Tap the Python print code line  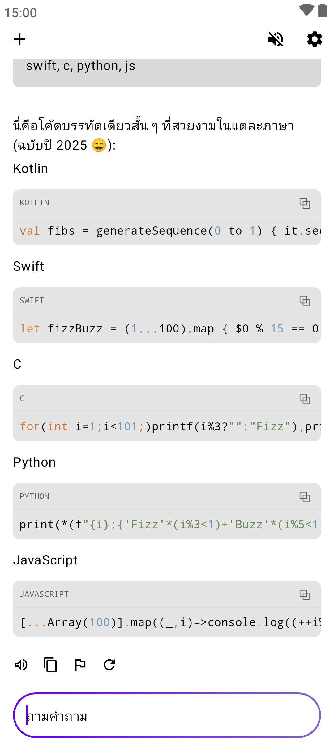click(x=167, y=525)
